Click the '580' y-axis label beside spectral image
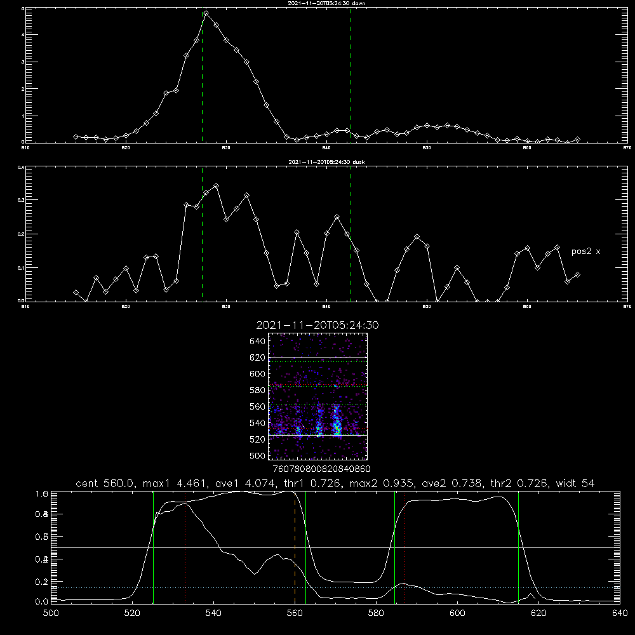Viewport: 635px width, 635px height. point(258,391)
